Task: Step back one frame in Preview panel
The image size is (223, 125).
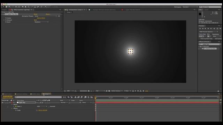Action: (x=203, y=28)
